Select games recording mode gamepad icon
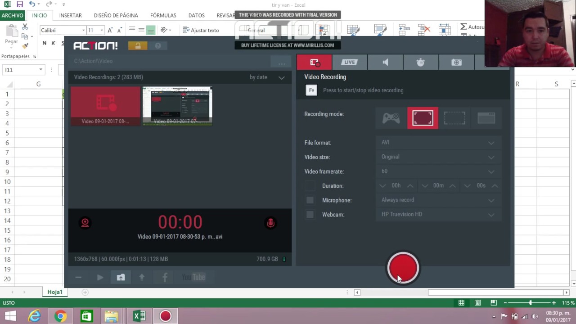The width and height of the screenshot is (576, 324). [391, 118]
